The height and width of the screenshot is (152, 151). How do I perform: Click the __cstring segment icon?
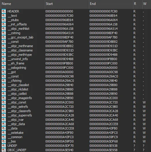[4, 33]
